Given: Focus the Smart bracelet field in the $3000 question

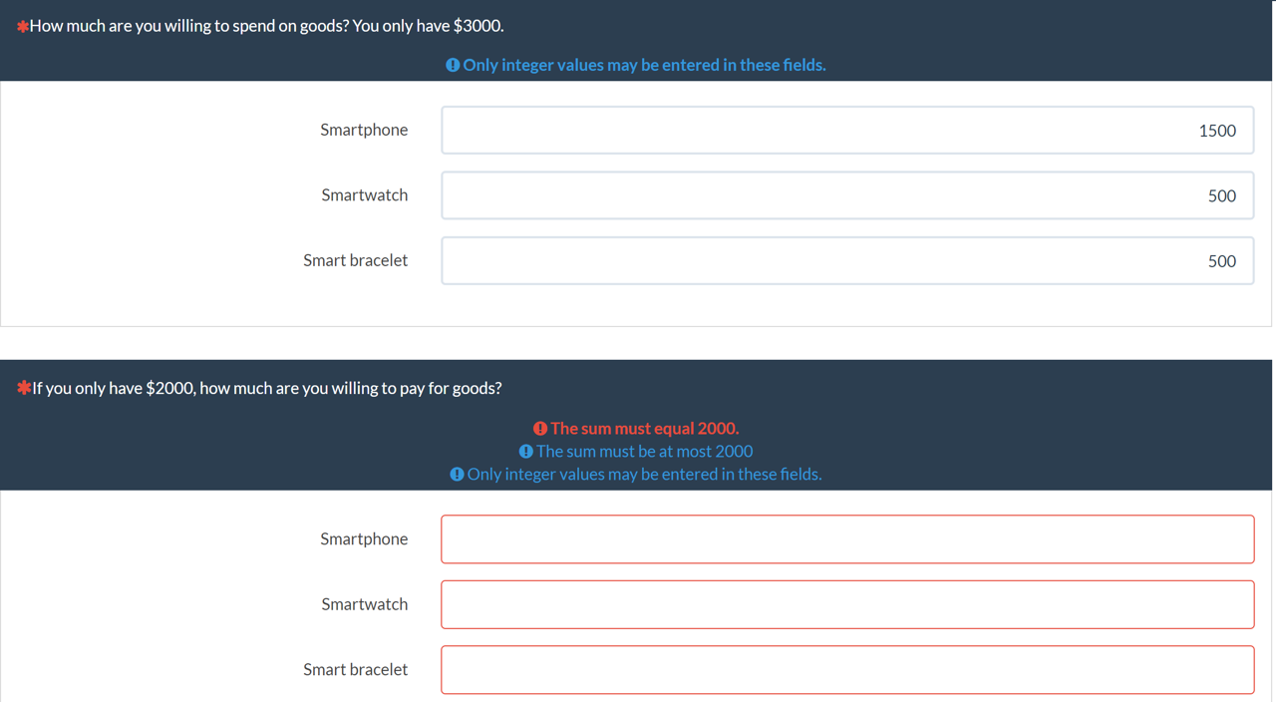Looking at the screenshot, I should [x=847, y=261].
